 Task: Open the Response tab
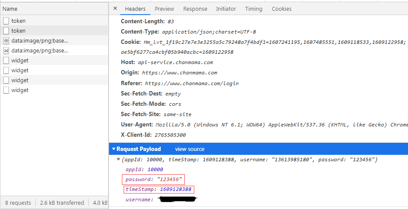click(195, 9)
